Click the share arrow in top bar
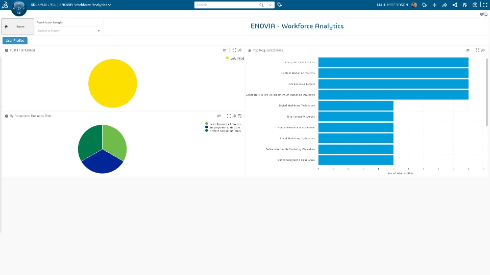Screen dimensions: 490x275 [445, 5]
